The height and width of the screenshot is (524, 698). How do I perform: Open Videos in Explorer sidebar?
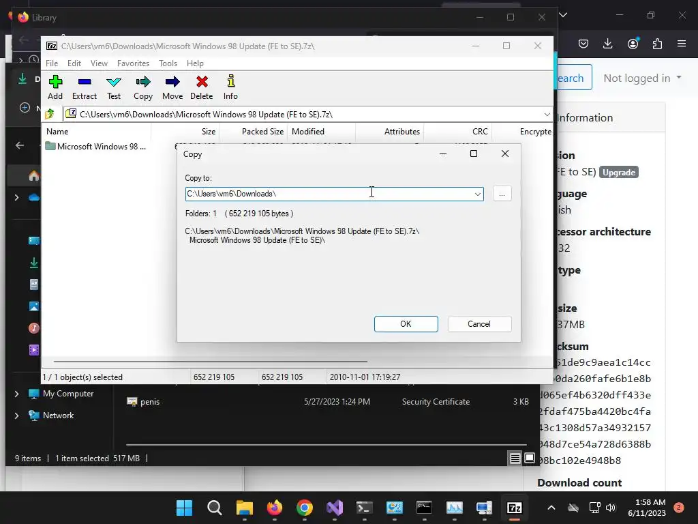[34, 350]
